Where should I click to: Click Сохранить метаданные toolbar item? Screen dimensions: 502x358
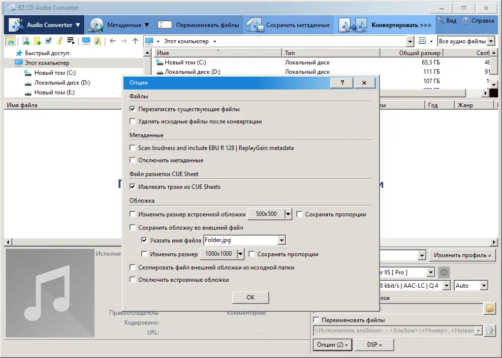288,25
